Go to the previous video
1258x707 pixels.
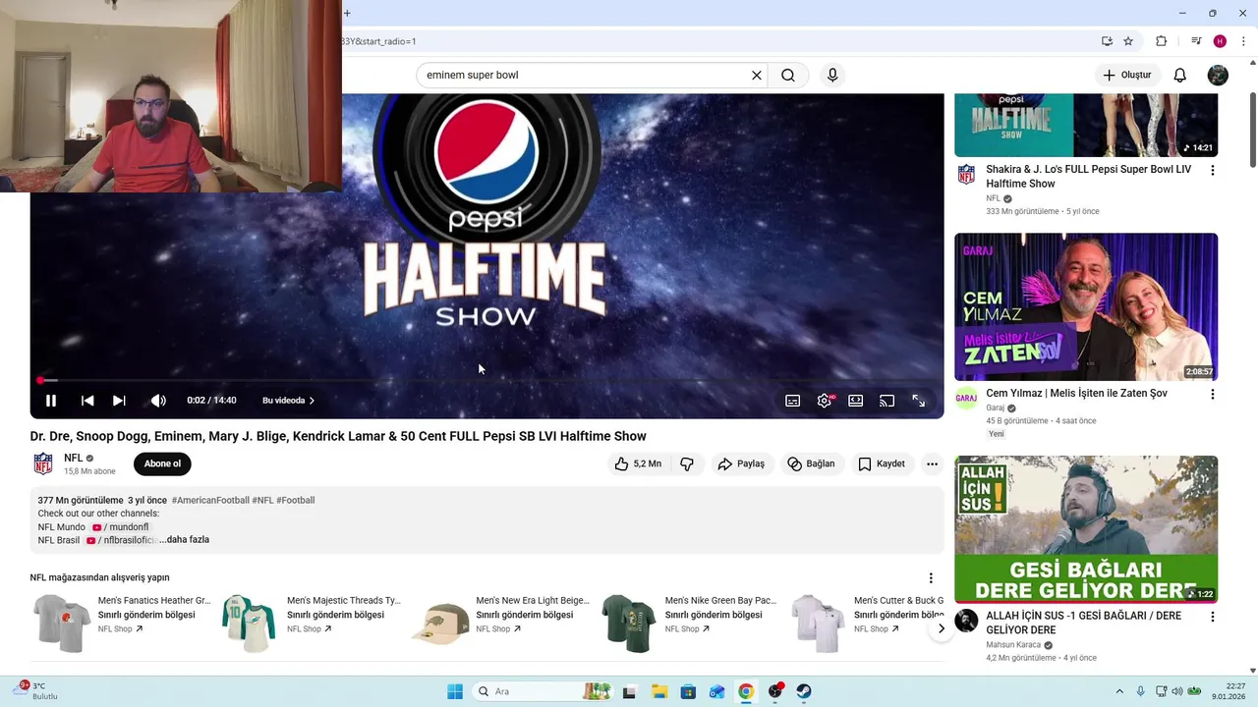(87, 401)
